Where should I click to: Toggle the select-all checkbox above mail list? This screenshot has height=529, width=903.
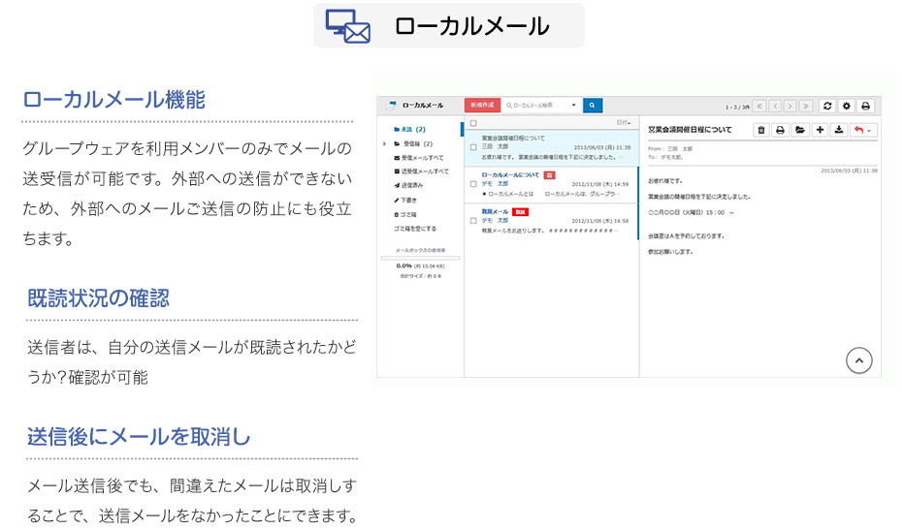(473, 123)
